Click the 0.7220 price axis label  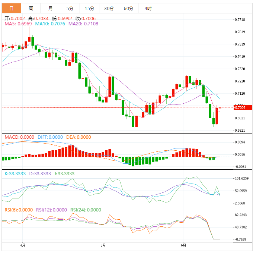(x=240, y=81)
